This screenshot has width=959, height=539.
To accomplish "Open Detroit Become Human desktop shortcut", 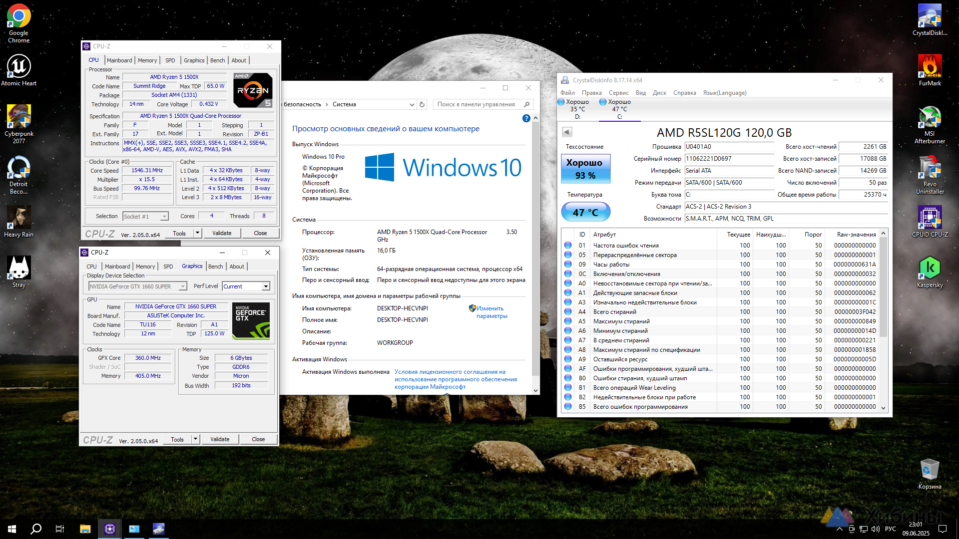I will point(18,175).
